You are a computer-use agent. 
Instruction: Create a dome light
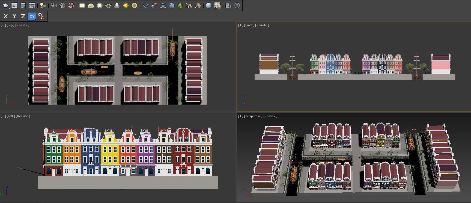(x=91, y=5)
